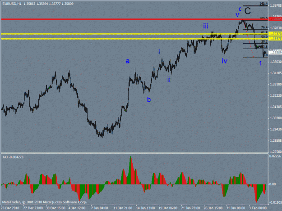282x211 pixels.
Task: Click the 1.27580 price scale label
Action: click(x=276, y=152)
